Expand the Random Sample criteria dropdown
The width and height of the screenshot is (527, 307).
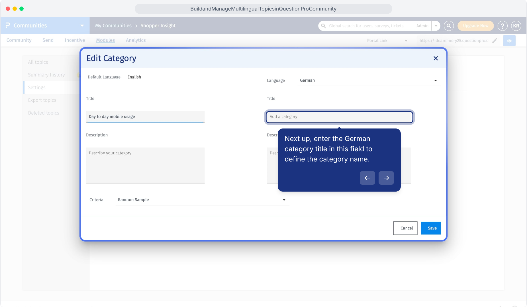pyautogui.click(x=202, y=200)
